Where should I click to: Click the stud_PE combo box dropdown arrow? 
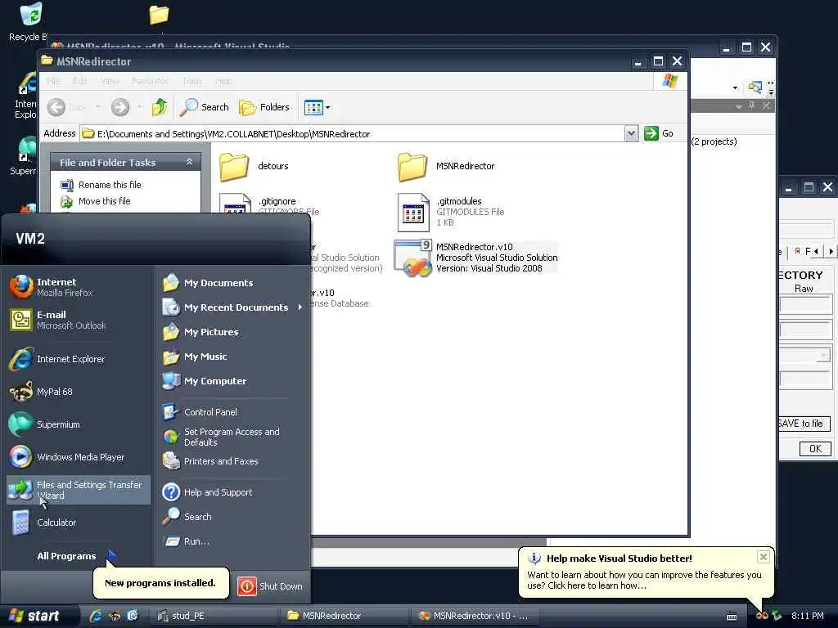[x=824, y=355]
